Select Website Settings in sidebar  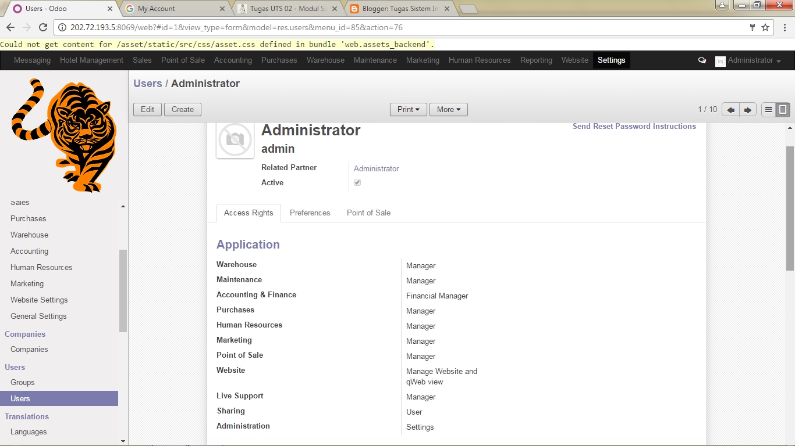pos(39,300)
